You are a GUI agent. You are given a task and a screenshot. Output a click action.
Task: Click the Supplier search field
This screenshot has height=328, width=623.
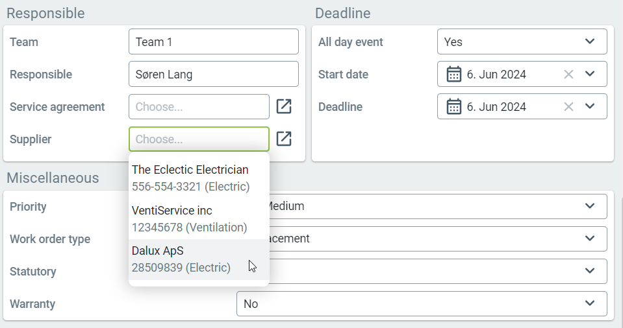pos(199,139)
